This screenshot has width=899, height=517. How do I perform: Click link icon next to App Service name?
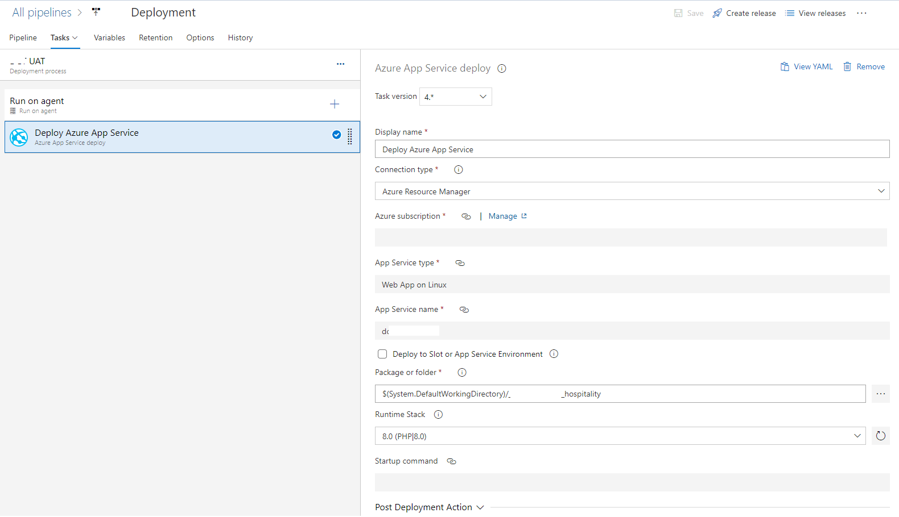tap(464, 310)
